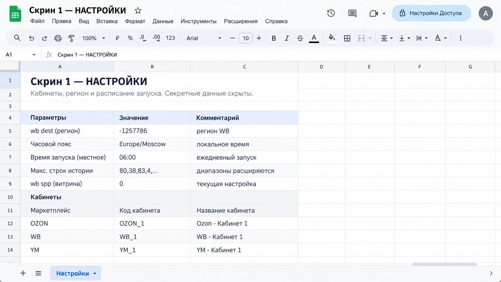Select row 7 header
Screen dimensions: 501x282
coord(10,157)
